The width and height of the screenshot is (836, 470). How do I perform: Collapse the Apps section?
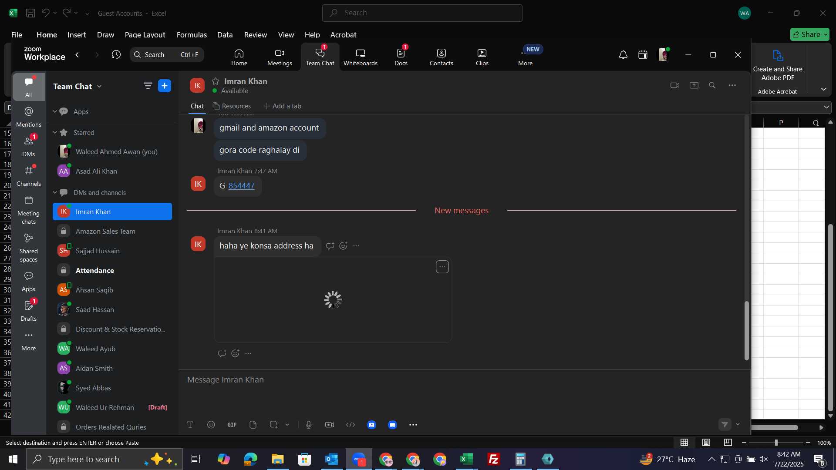click(x=55, y=111)
